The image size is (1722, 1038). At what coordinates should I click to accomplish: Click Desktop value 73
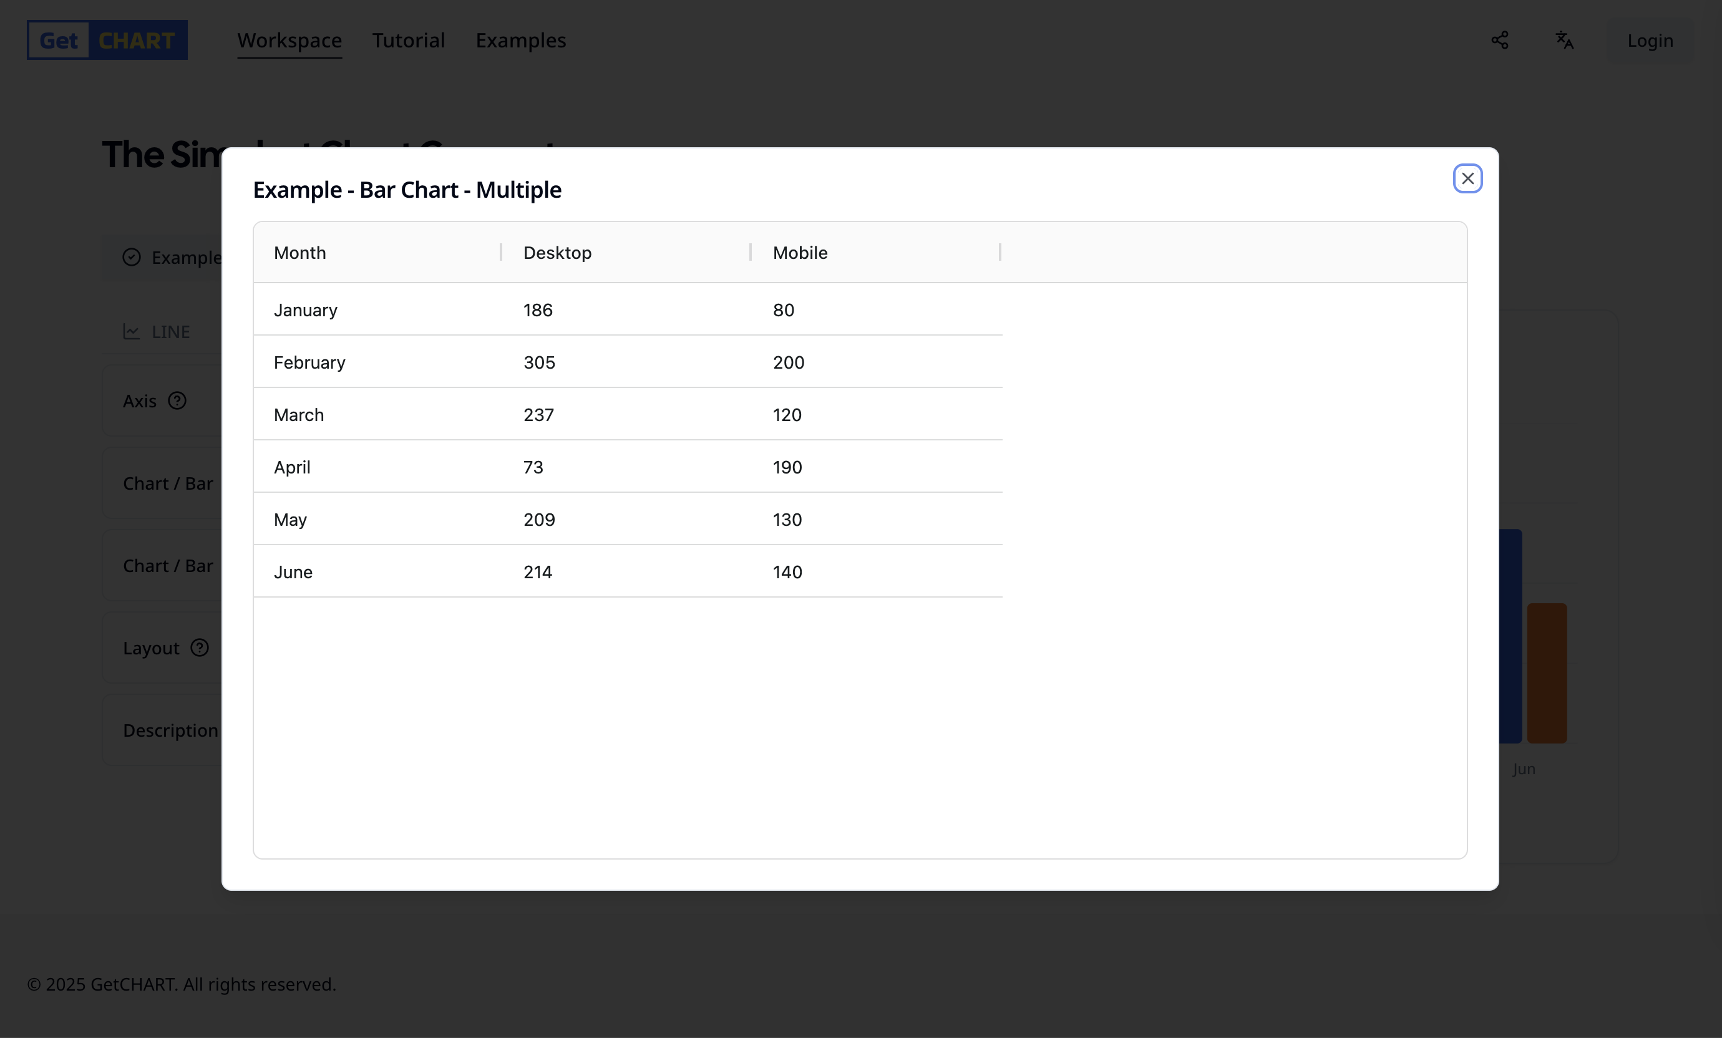[627, 467]
